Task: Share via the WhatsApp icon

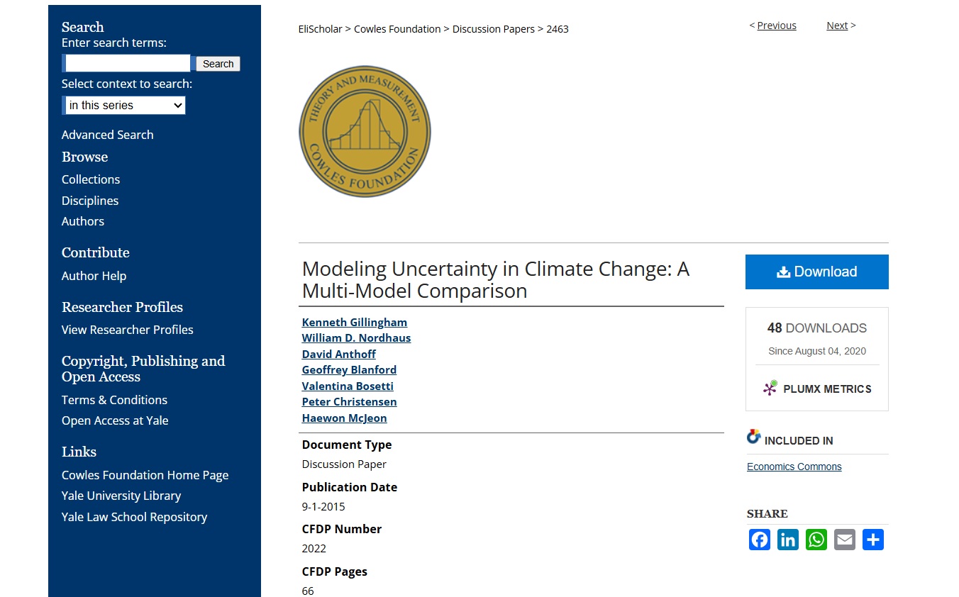Action: pos(816,540)
